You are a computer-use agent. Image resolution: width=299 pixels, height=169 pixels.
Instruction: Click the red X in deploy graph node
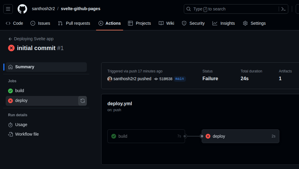208,136
